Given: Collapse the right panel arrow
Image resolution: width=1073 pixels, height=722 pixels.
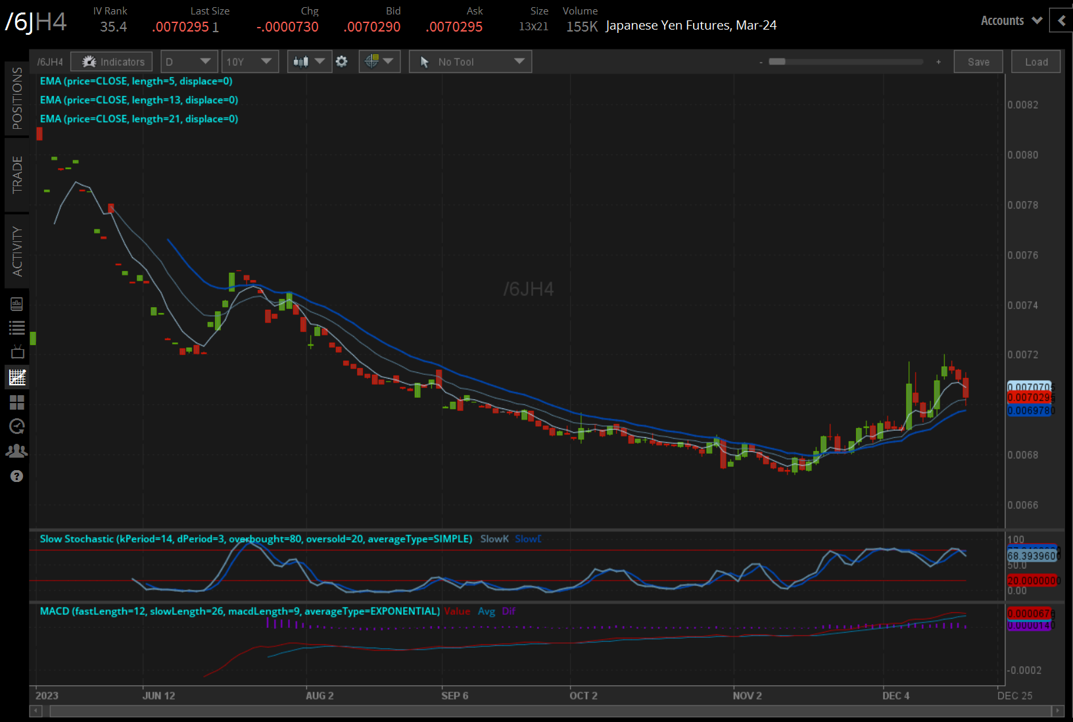Looking at the screenshot, I should [1061, 20].
